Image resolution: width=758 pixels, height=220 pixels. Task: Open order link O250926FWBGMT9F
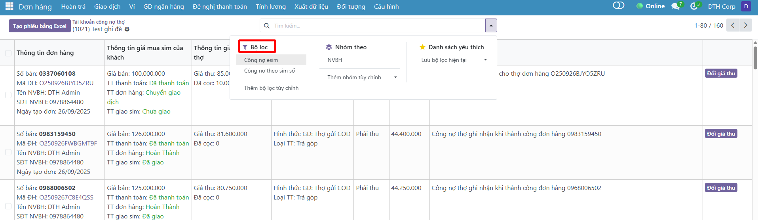coord(68,144)
